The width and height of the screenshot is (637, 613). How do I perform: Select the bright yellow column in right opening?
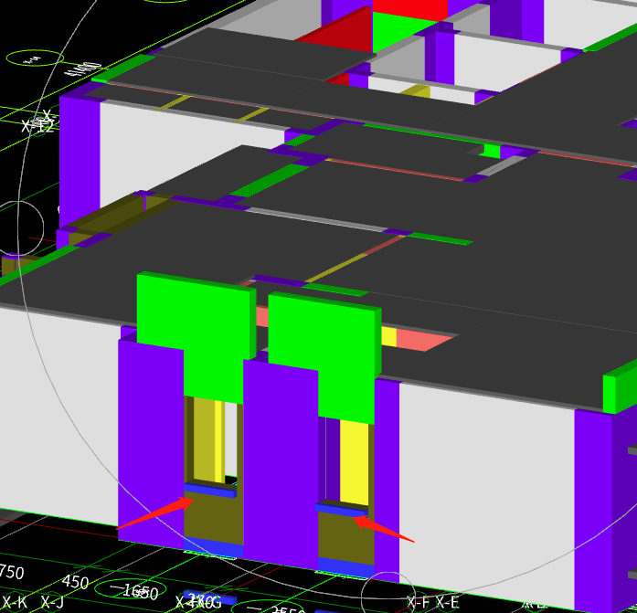click(355, 463)
